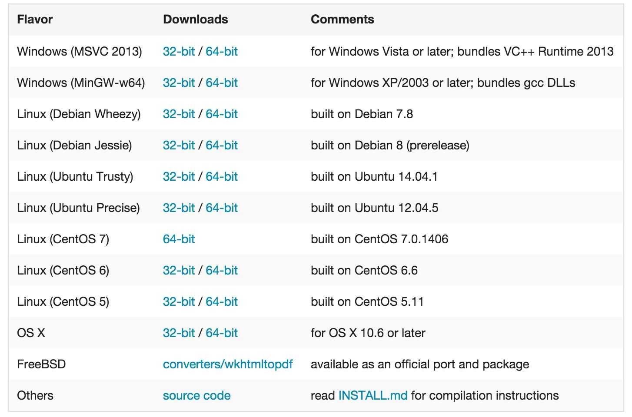Select the 'Linux (Ubuntu Trusty)' cell
Viewport: 632px width, 417px height.
click(x=75, y=176)
